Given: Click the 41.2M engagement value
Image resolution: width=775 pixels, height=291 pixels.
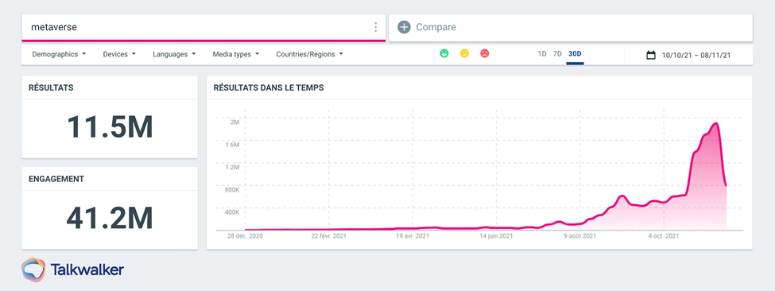Looking at the screenshot, I should [110, 218].
